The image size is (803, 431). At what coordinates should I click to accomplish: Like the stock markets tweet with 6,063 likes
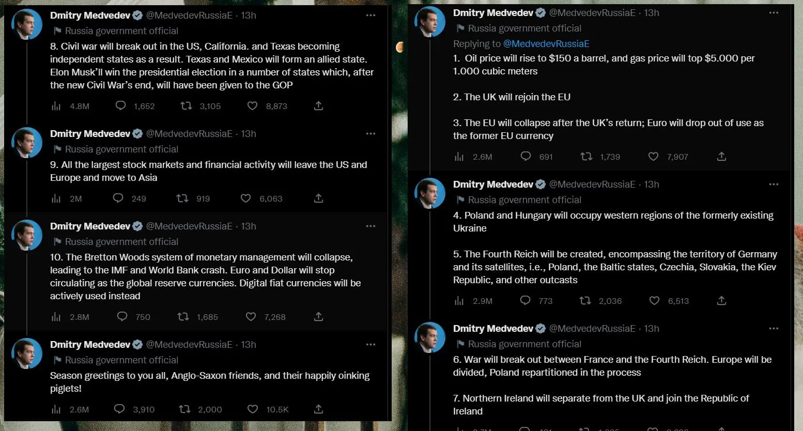pyautogui.click(x=246, y=198)
